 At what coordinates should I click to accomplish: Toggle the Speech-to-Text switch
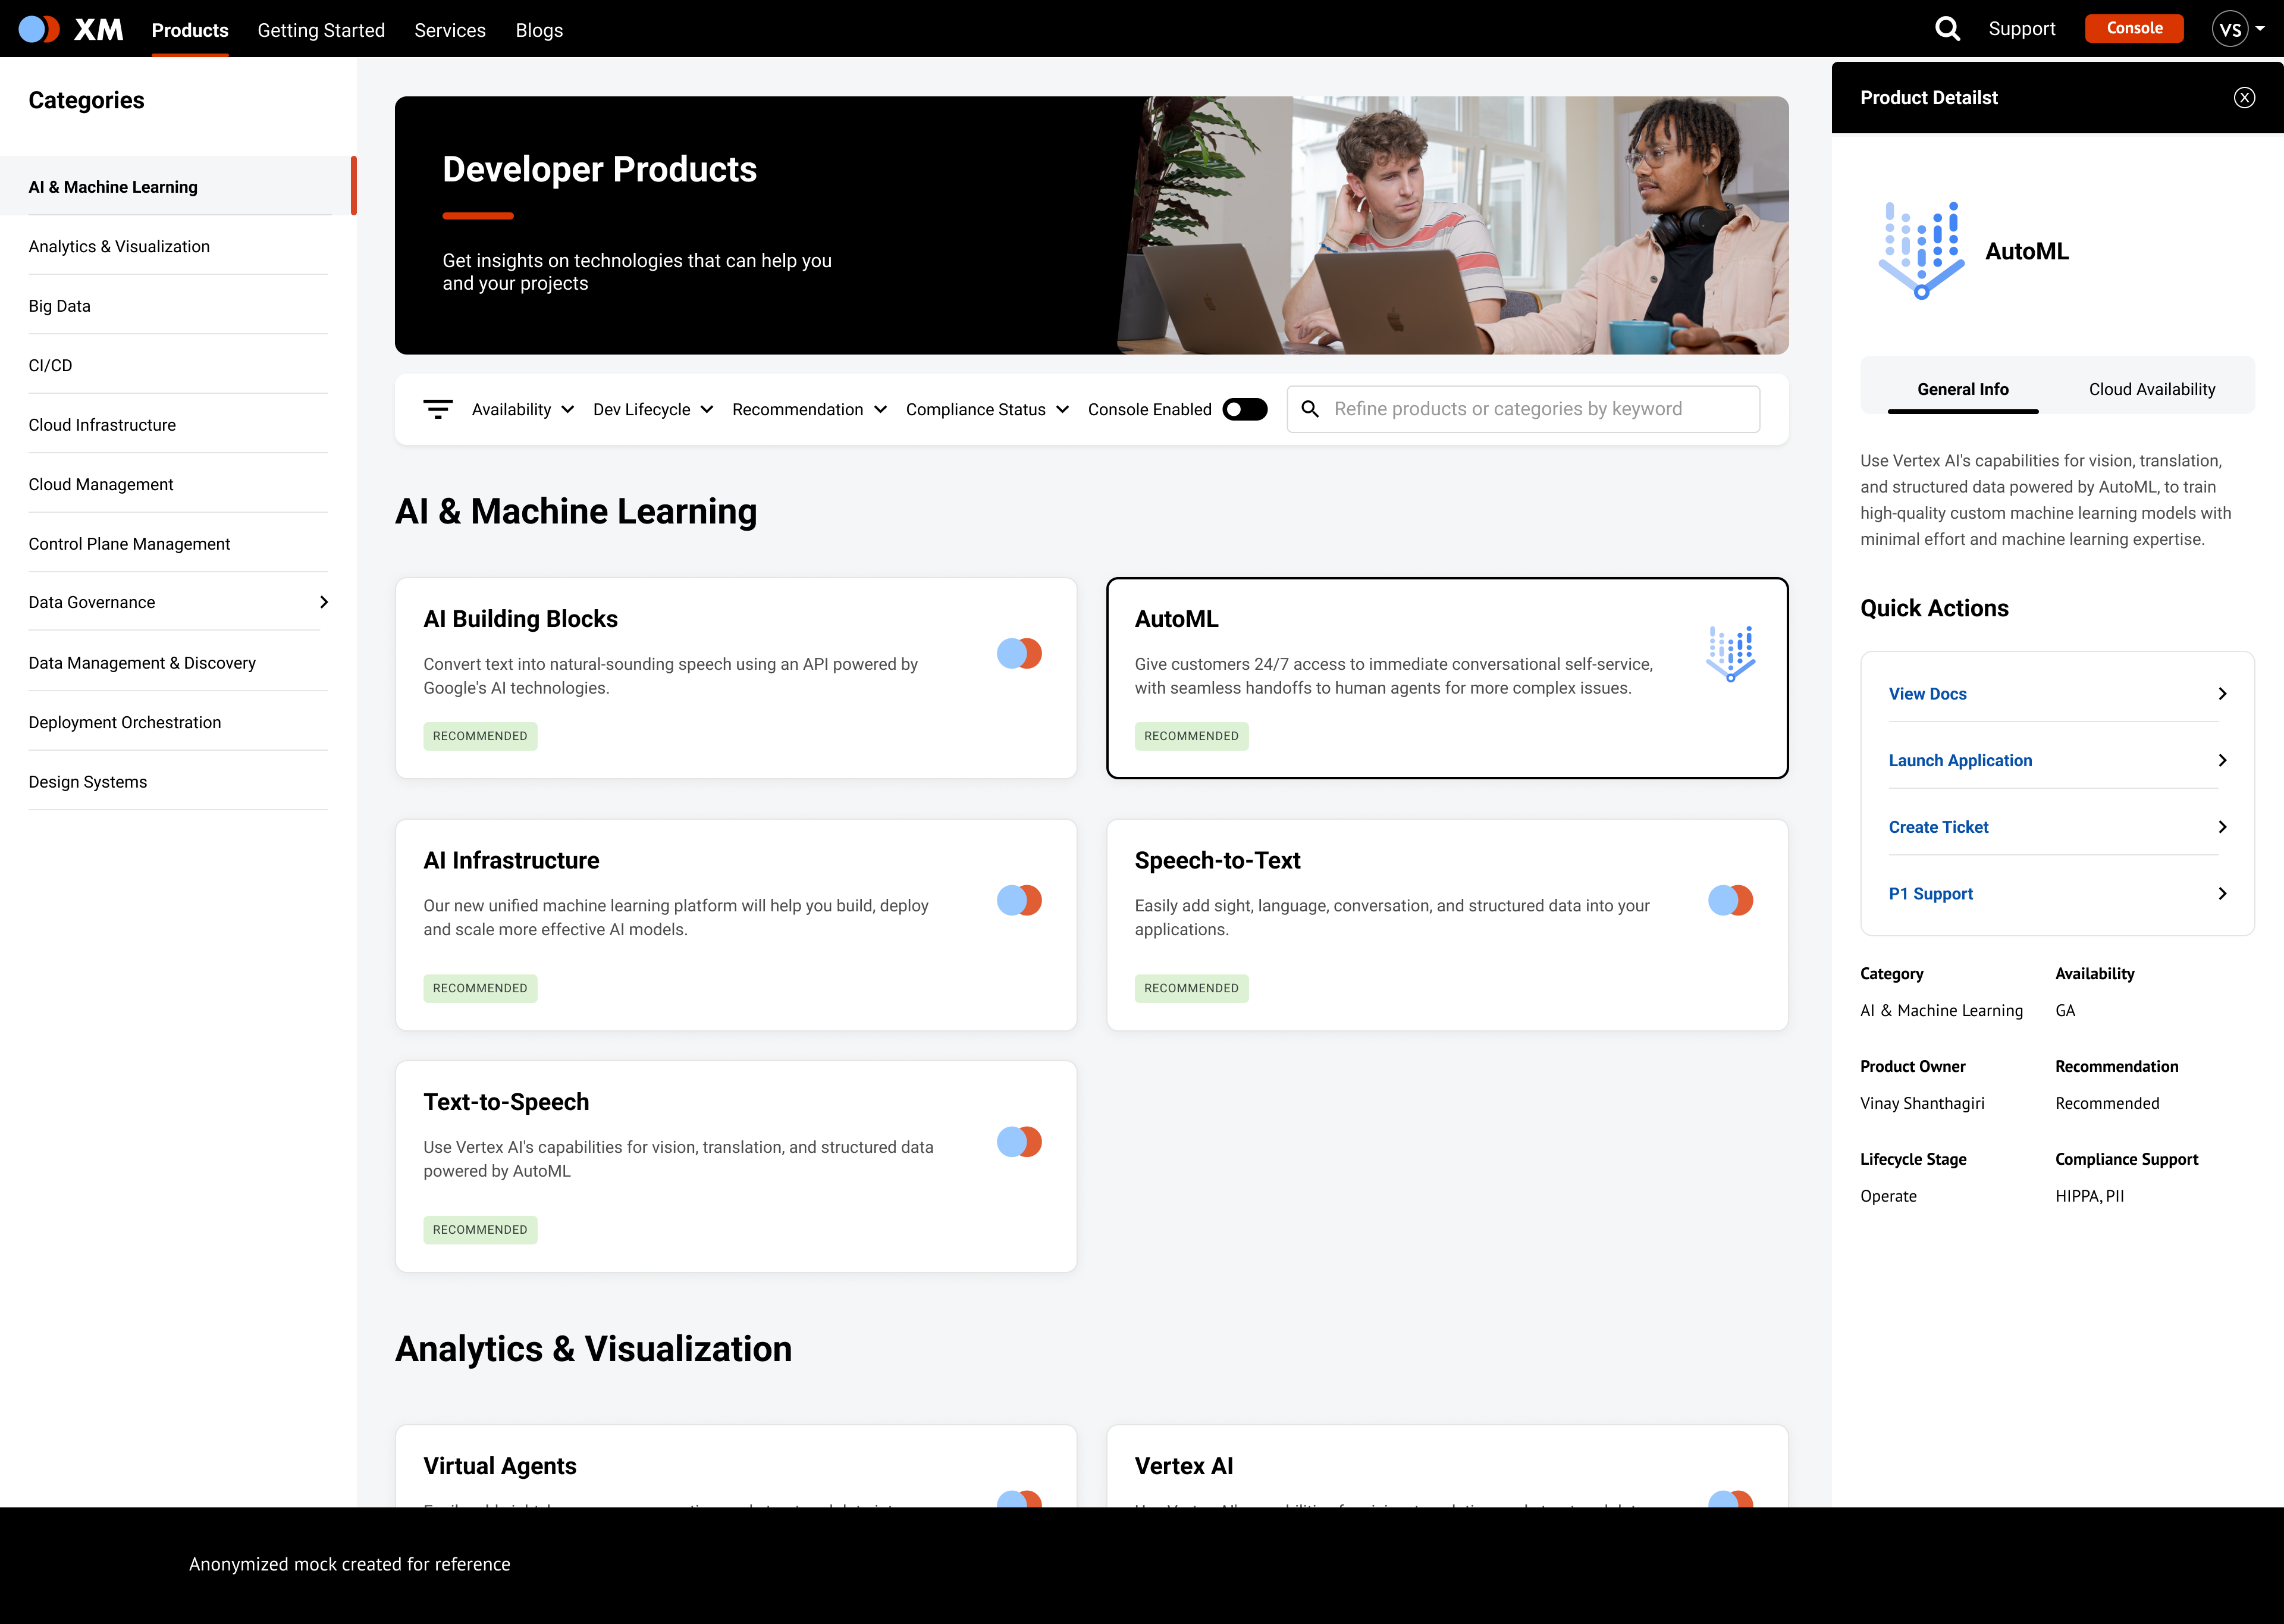point(1730,900)
